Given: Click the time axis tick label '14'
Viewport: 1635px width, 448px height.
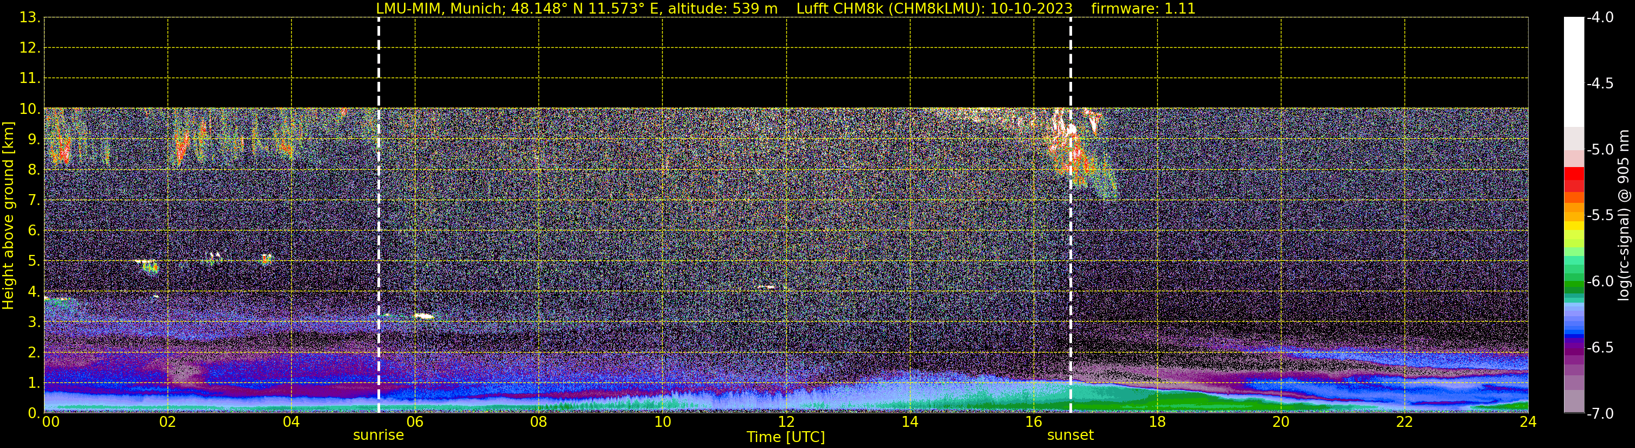Looking at the screenshot, I should click(910, 422).
